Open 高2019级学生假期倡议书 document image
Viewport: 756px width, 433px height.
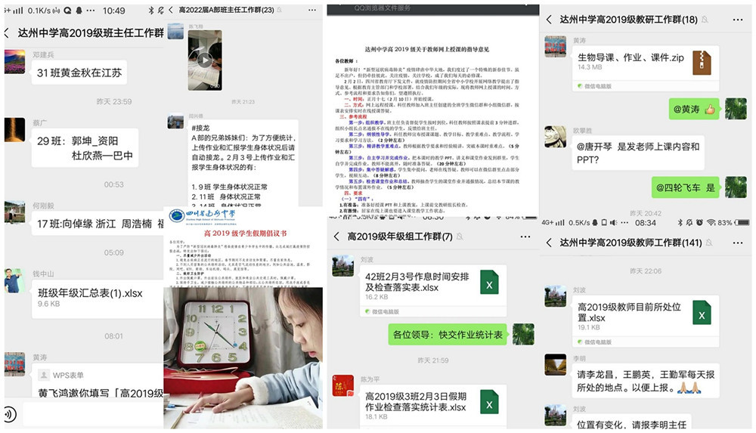243,247
